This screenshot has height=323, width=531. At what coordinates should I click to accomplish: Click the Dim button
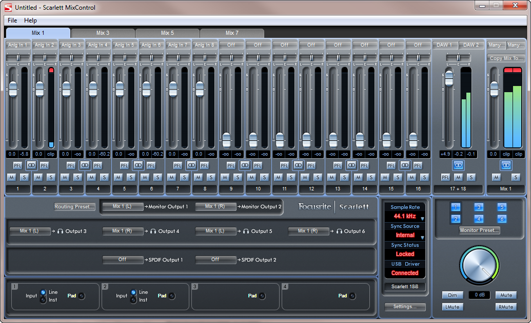(453, 295)
